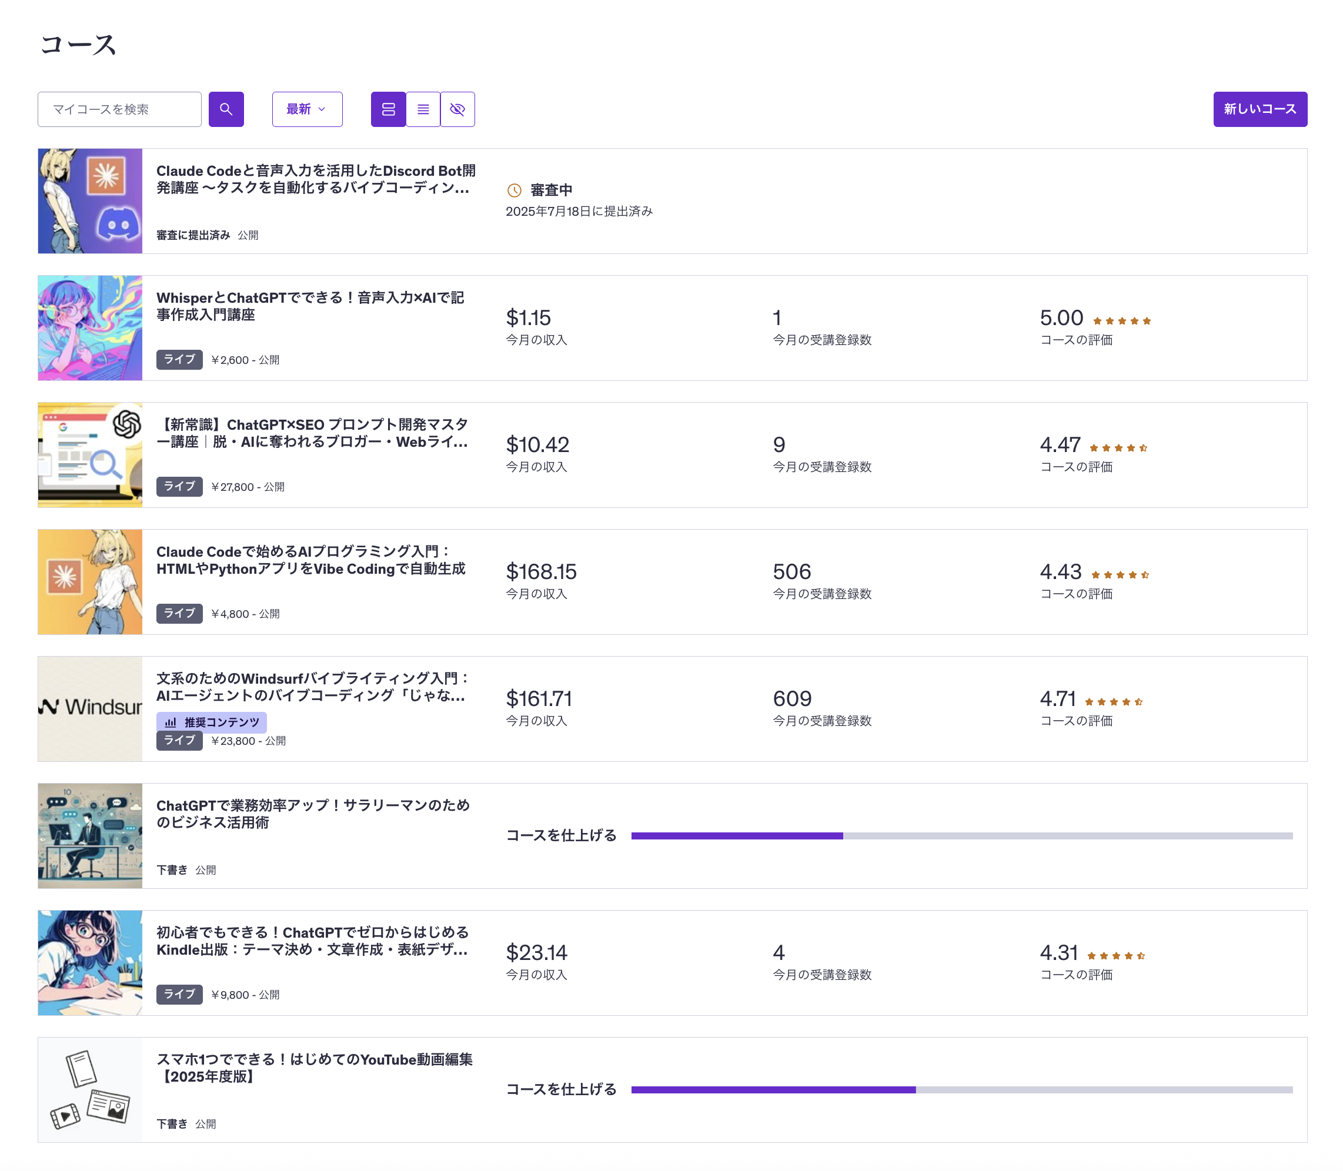Viewport: 1343px width, 1171px height.
Task: Click the YouTube video editing course placeholder thumbnail
Action: [90, 1089]
